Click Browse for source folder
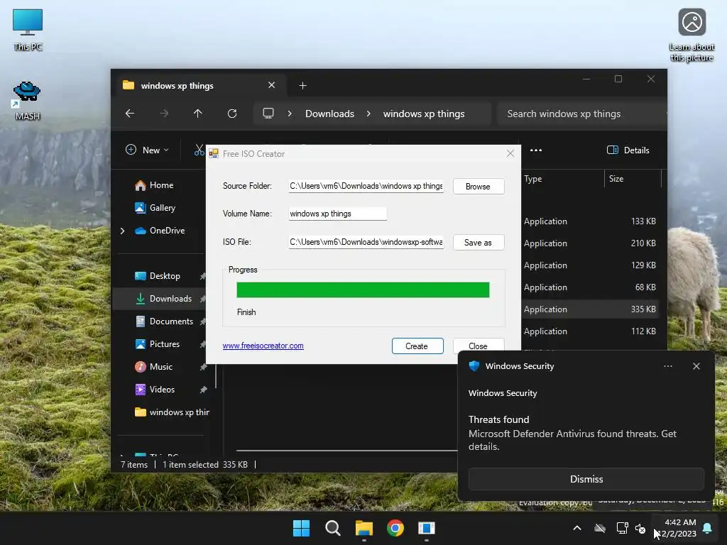727x545 pixels. [x=478, y=187]
